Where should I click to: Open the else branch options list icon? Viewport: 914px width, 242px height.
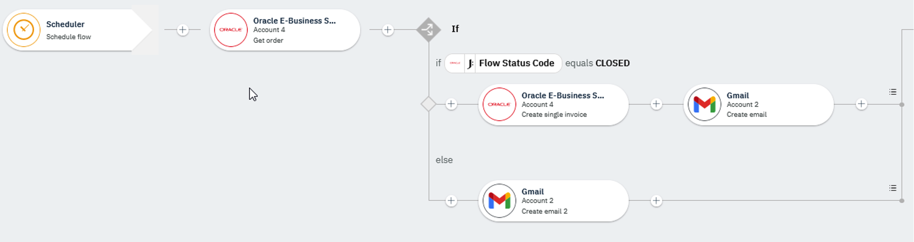click(893, 188)
